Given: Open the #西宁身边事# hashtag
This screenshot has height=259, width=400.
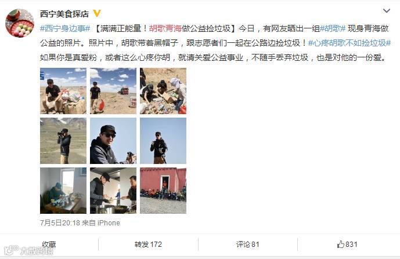Looking at the screenshot, I should pos(65,28).
